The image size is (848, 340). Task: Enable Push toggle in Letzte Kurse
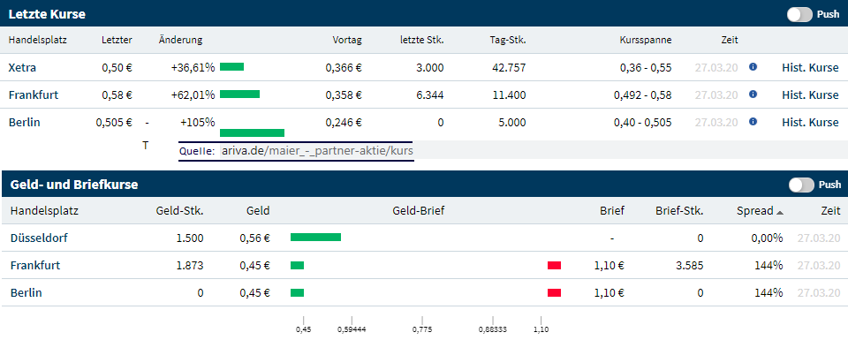tap(800, 15)
